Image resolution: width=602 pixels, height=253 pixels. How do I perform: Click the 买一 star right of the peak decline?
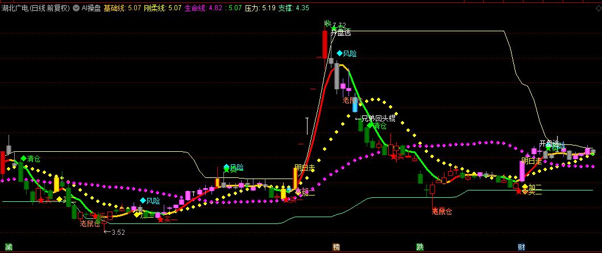[x=393, y=156]
